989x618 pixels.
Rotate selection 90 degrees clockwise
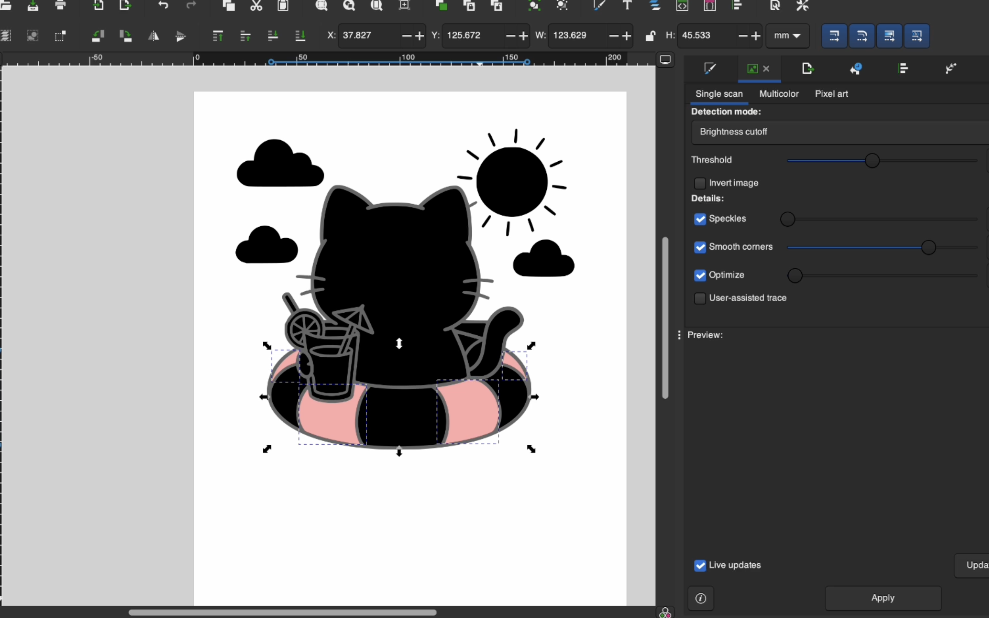pyautogui.click(x=125, y=36)
